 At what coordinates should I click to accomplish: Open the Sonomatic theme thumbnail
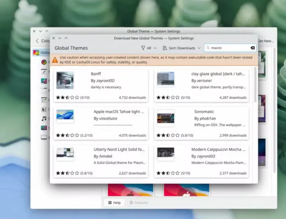tap(166, 118)
